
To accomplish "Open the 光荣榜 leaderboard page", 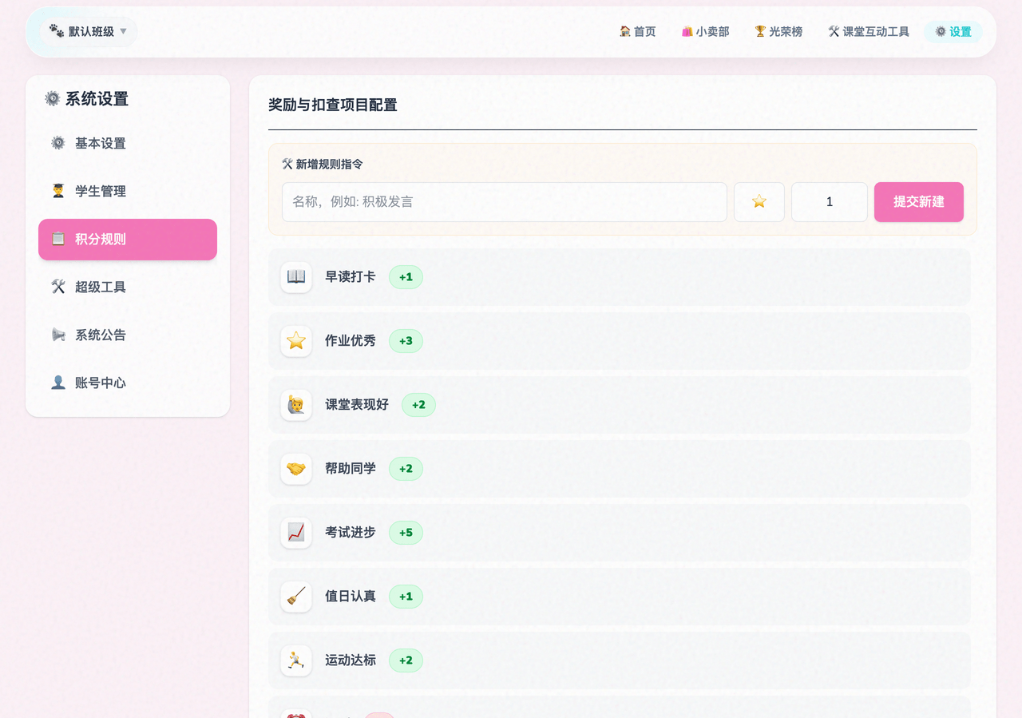I will (778, 32).
